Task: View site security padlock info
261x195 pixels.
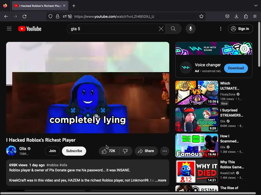Action: (x=58, y=16)
